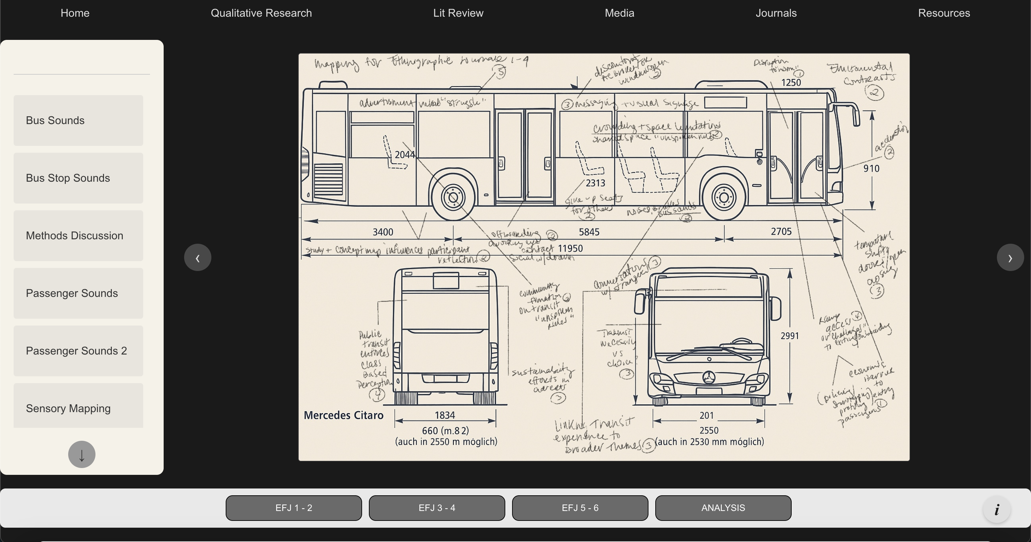The width and height of the screenshot is (1031, 542).
Task: Open Passenger Sounds 2
Action: pos(78,351)
